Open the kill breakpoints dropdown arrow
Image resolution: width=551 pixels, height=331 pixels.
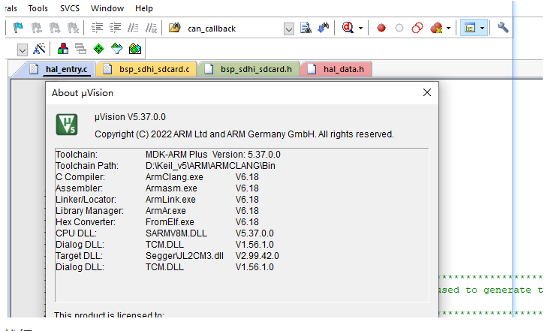point(448,28)
